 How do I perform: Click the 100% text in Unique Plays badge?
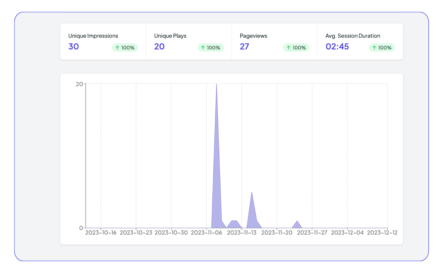[x=213, y=48]
